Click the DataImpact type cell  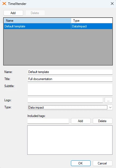[92, 26]
